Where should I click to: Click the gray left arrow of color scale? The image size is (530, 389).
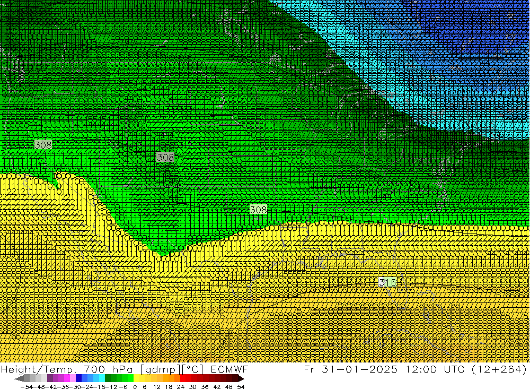click(20, 378)
